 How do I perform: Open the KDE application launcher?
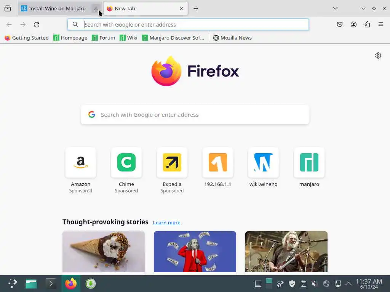point(13,284)
